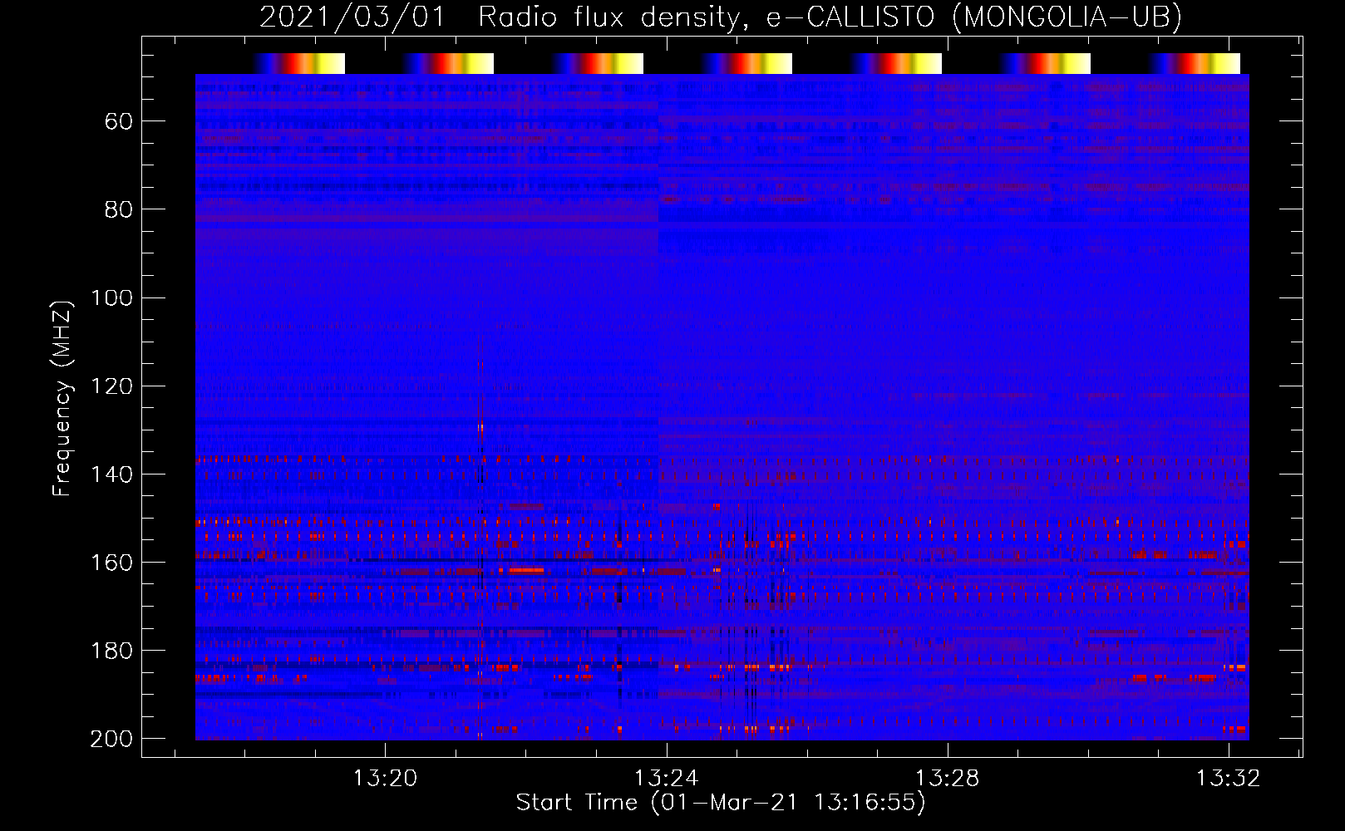Image resolution: width=1345 pixels, height=831 pixels.
Task: Click the 80 MHz frequency label
Action: (119, 210)
